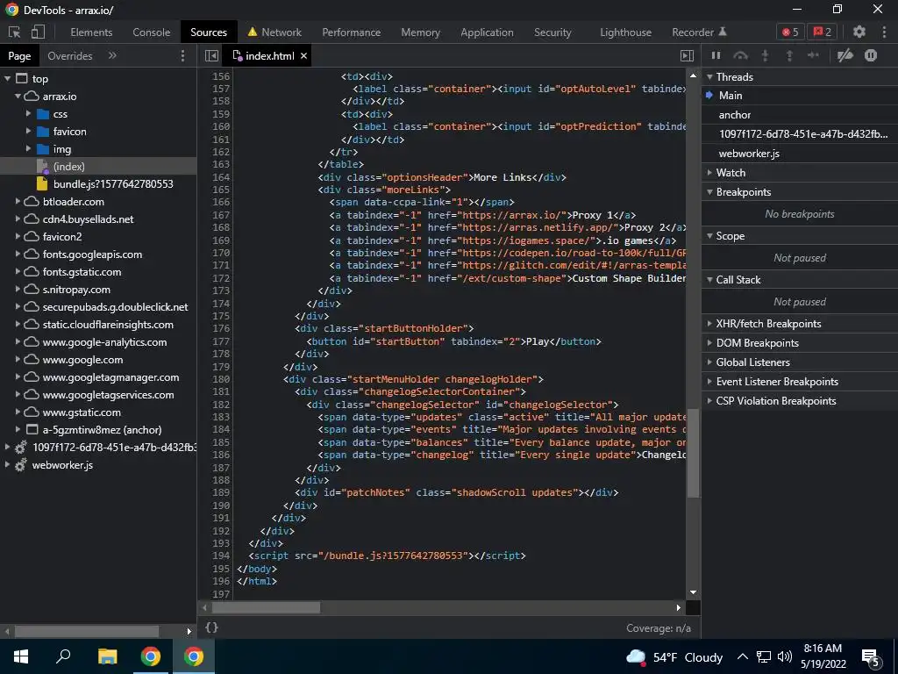Select the Overrides navigator tab

coord(70,55)
